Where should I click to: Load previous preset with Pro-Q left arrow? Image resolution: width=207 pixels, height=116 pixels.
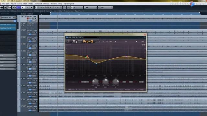[116, 42]
